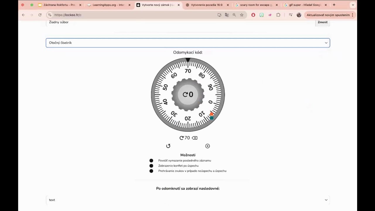The width and height of the screenshot is (375, 211).
Task: Open the green square extension icon
Action: [x=262, y=15]
